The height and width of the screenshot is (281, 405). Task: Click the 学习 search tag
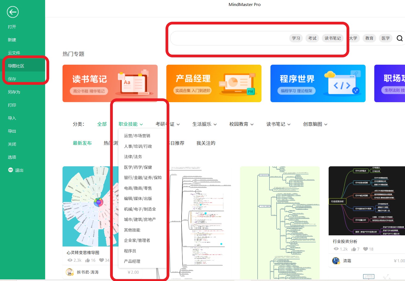[296, 38]
